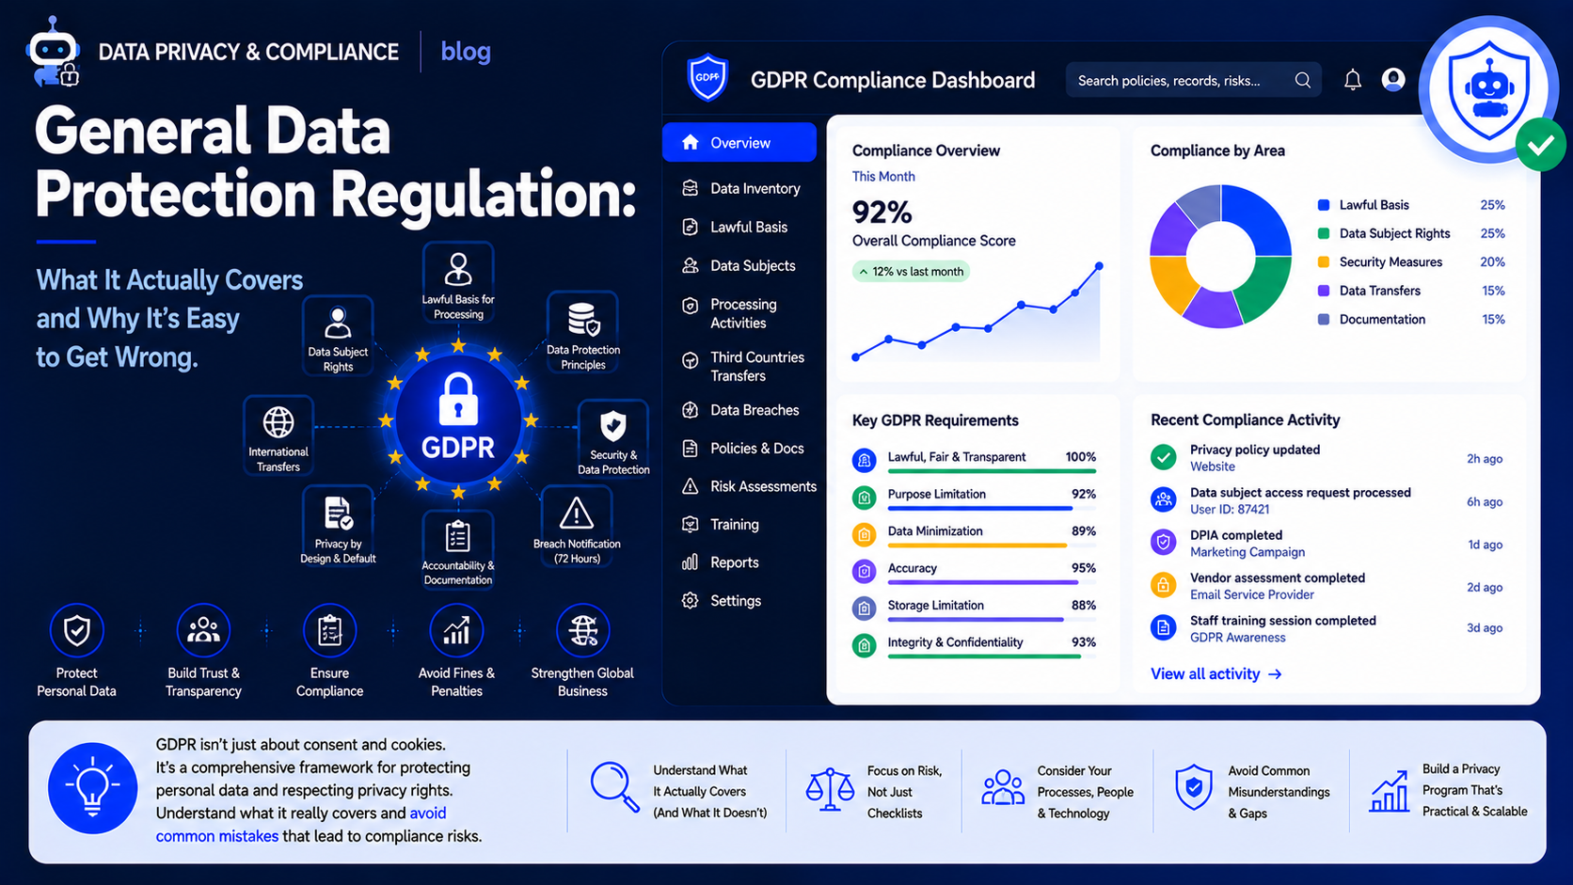This screenshot has height=885, width=1573.
Task: Click the Lawful Basis for Processing person icon
Action: [x=458, y=269]
